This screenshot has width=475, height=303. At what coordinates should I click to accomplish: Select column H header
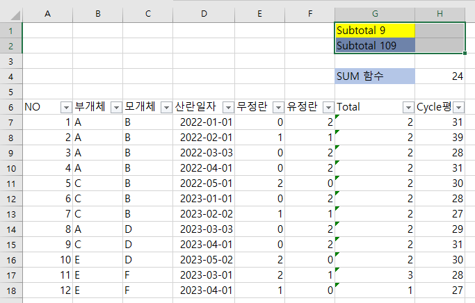point(440,14)
